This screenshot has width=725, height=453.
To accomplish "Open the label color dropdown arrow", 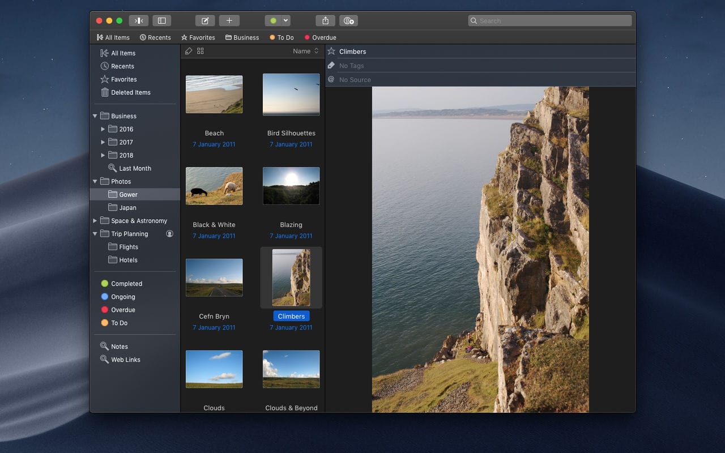I will (x=286, y=21).
